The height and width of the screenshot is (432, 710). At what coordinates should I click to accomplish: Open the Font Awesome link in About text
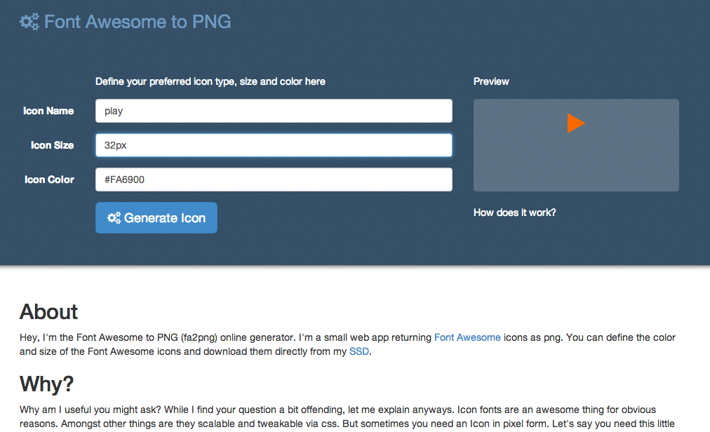[x=467, y=337]
